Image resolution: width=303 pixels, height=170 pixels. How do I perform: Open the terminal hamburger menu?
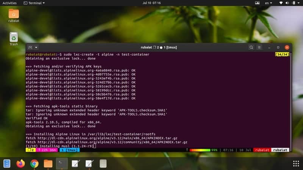pyautogui.click(x=259, y=48)
